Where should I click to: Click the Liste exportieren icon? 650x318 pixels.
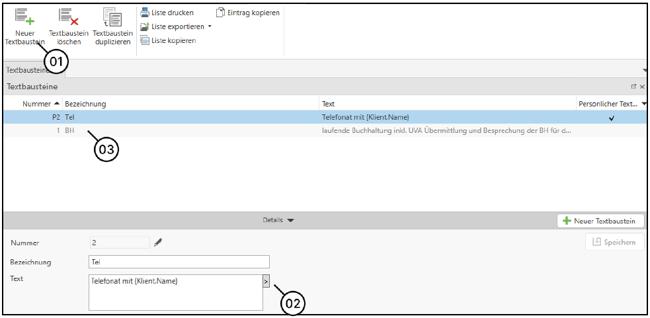point(145,26)
